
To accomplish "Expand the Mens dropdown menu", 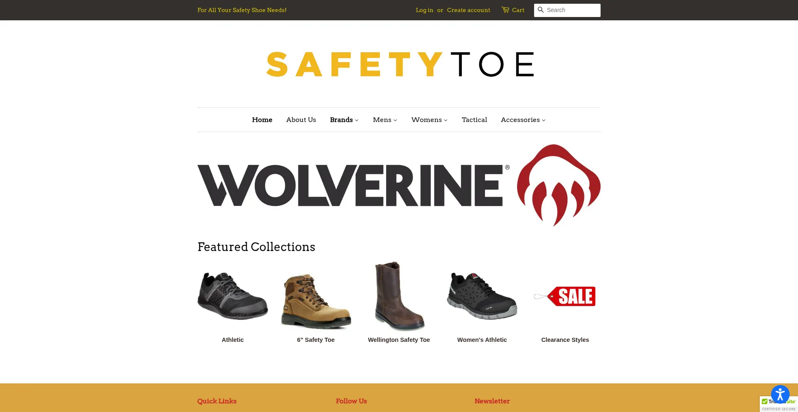I will (x=385, y=119).
